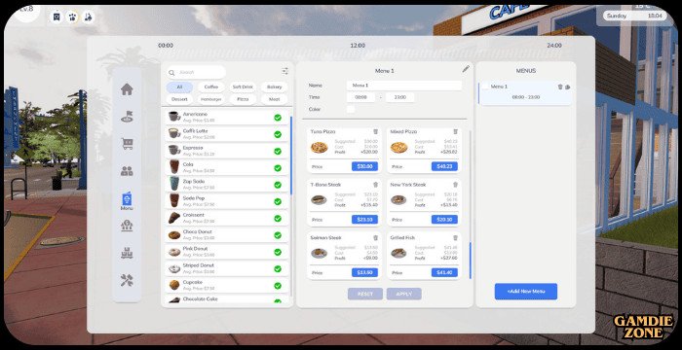Remove New York Steak with its trash icon

[x=455, y=185]
